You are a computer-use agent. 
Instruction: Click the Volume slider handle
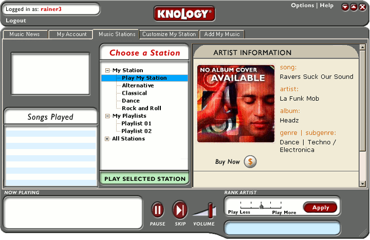(x=210, y=210)
